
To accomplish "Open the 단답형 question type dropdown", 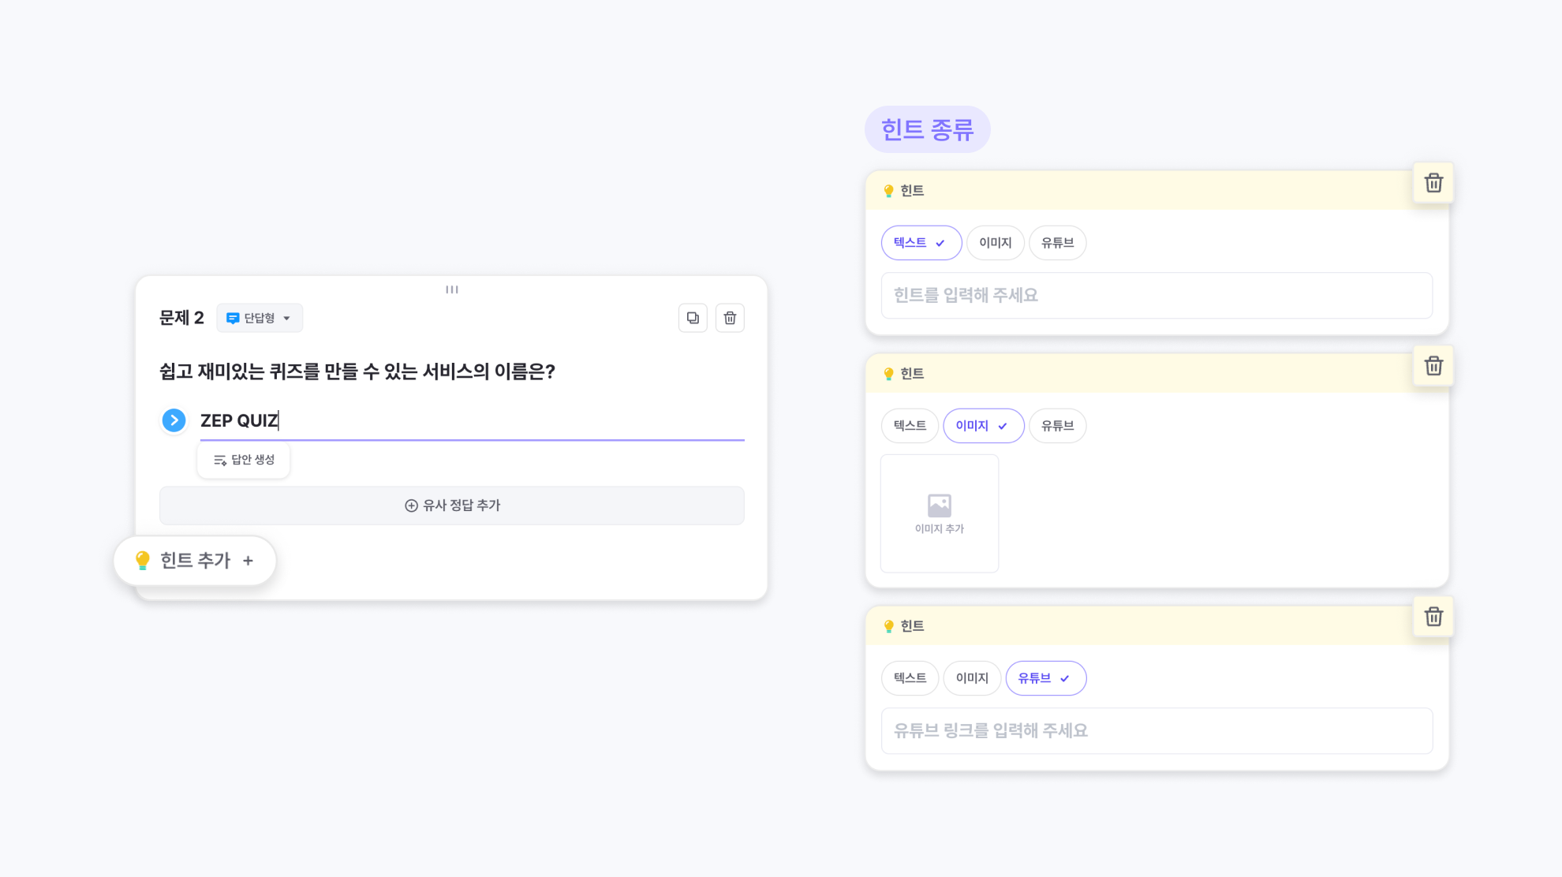I will click(x=259, y=318).
